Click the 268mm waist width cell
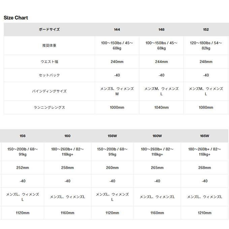The width and height of the screenshot is (229, 229). 204,167
